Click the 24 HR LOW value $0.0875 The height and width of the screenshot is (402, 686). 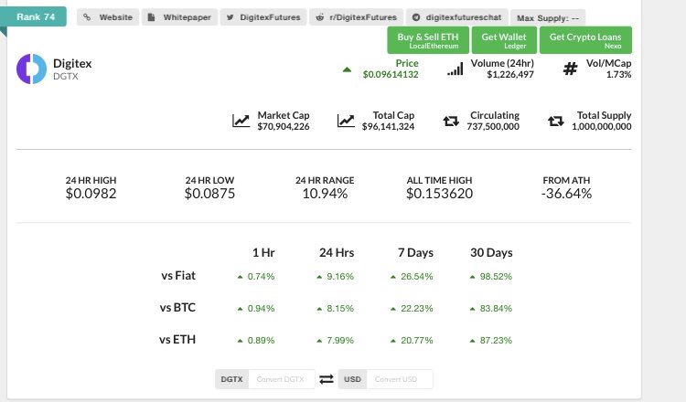(209, 193)
